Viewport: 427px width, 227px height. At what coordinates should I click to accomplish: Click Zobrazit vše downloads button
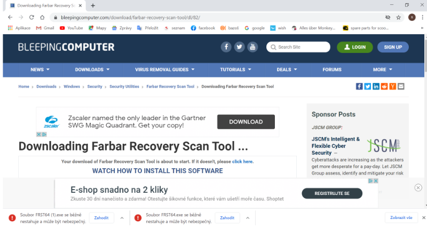pyautogui.click(x=401, y=217)
